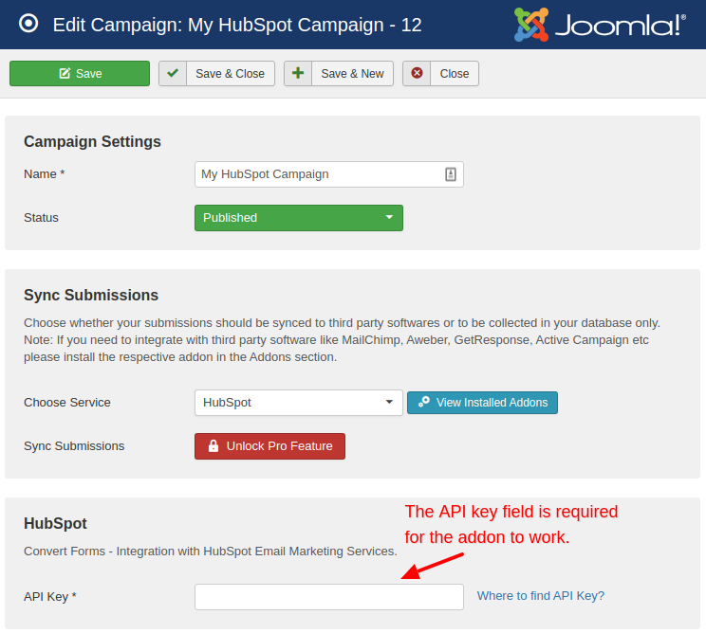
Task: Click View Installed Addons button
Action: point(482,403)
